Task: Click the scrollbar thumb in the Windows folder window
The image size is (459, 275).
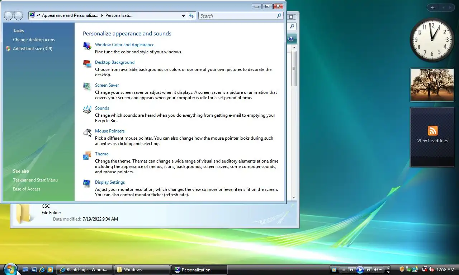Action: pos(294,68)
